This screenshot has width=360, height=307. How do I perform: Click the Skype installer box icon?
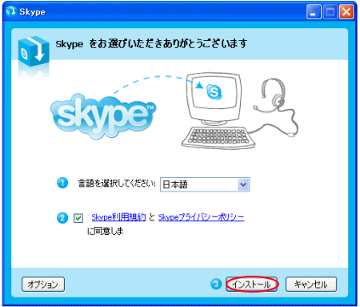[x=34, y=51]
